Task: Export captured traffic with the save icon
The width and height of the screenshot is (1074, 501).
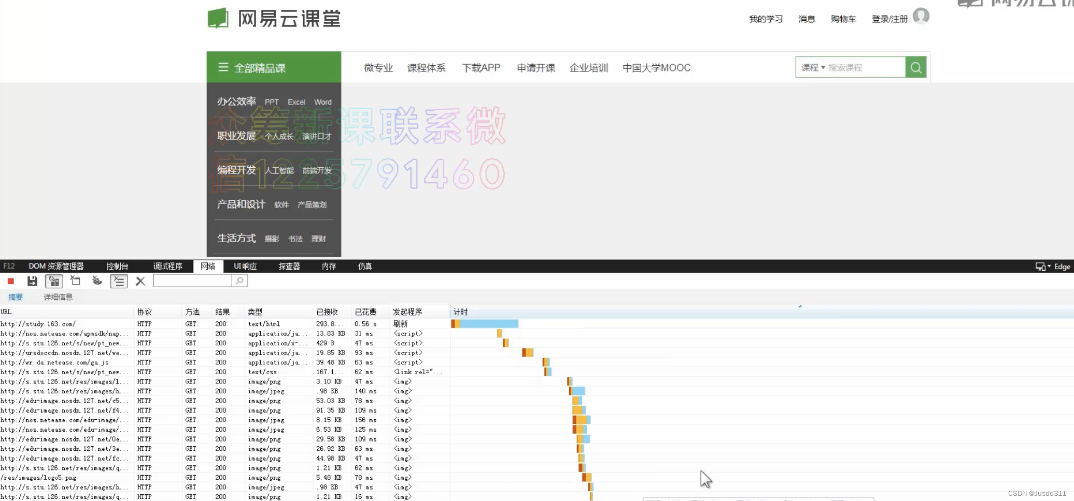Action: pyautogui.click(x=32, y=281)
